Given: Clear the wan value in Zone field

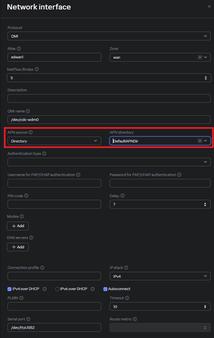Looking at the screenshot, I should coord(200,57).
